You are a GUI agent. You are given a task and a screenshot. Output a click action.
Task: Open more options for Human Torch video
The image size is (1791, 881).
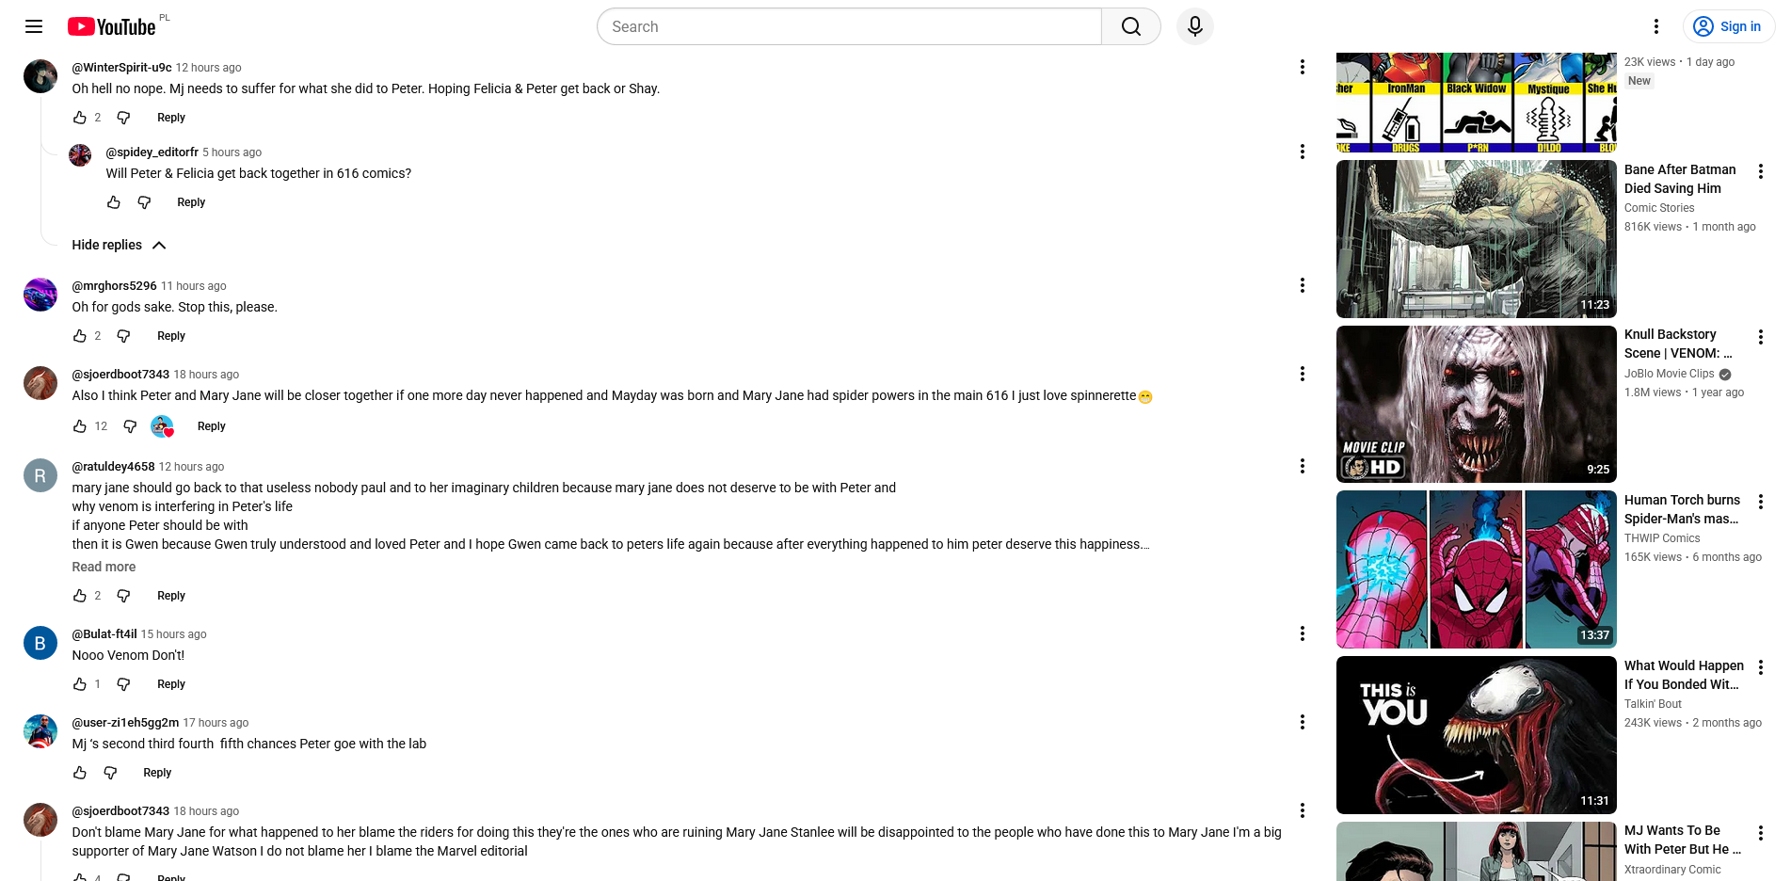1761,502
